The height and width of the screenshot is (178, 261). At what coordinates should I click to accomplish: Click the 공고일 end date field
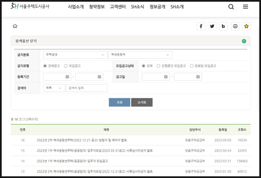coord(188,77)
